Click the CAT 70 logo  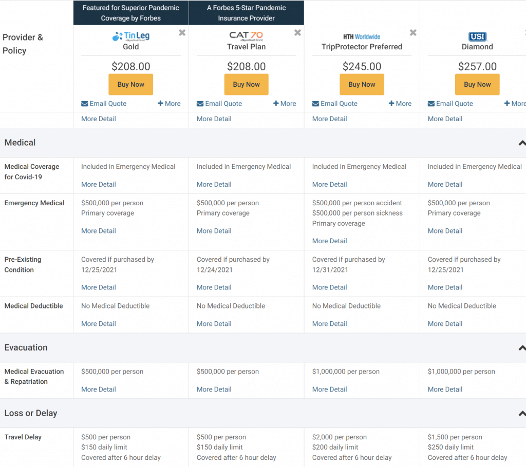click(x=246, y=35)
